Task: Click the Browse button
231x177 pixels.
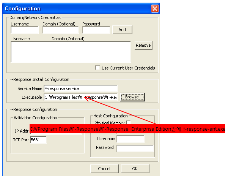Action: (x=132, y=97)
